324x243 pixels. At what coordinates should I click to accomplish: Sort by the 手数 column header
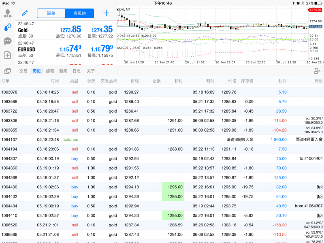tap(91, 81)
